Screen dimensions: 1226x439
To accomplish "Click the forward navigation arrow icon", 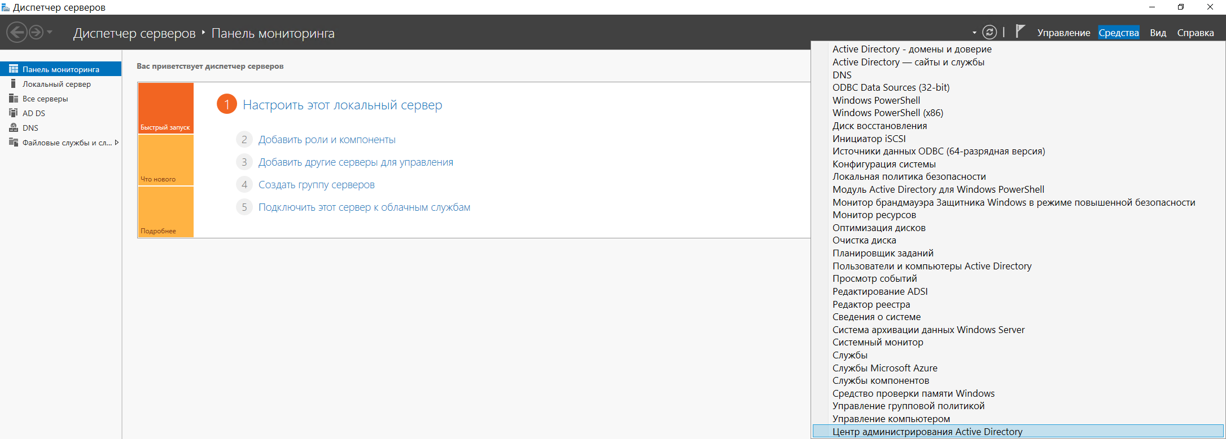I will coord(36,32).
